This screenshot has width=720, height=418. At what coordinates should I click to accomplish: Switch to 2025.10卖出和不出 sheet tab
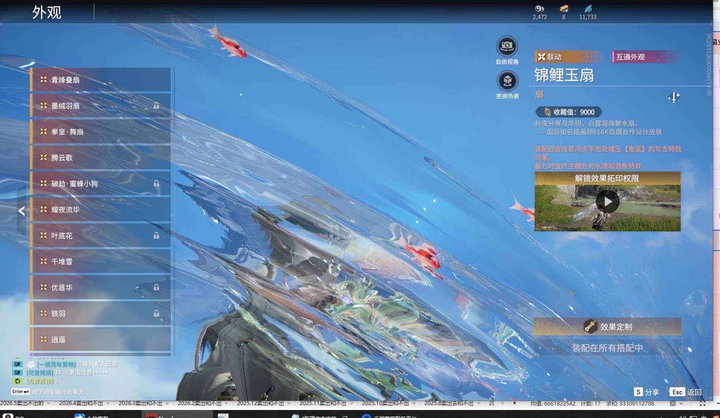[x=385, y=403]
